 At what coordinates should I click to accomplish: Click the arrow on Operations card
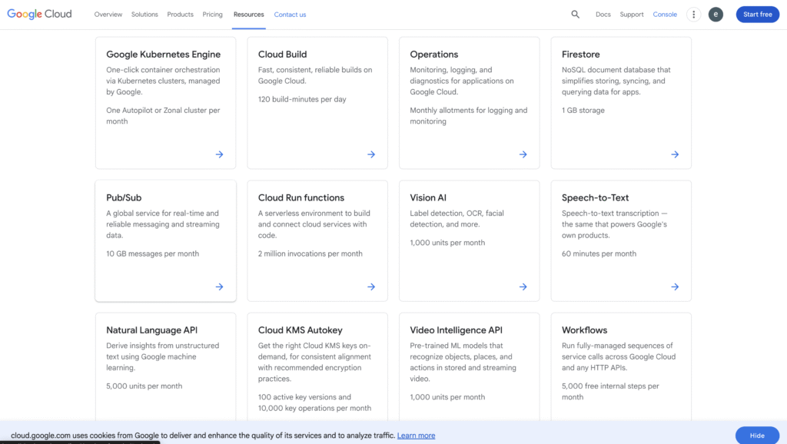(x=523, y=154)
